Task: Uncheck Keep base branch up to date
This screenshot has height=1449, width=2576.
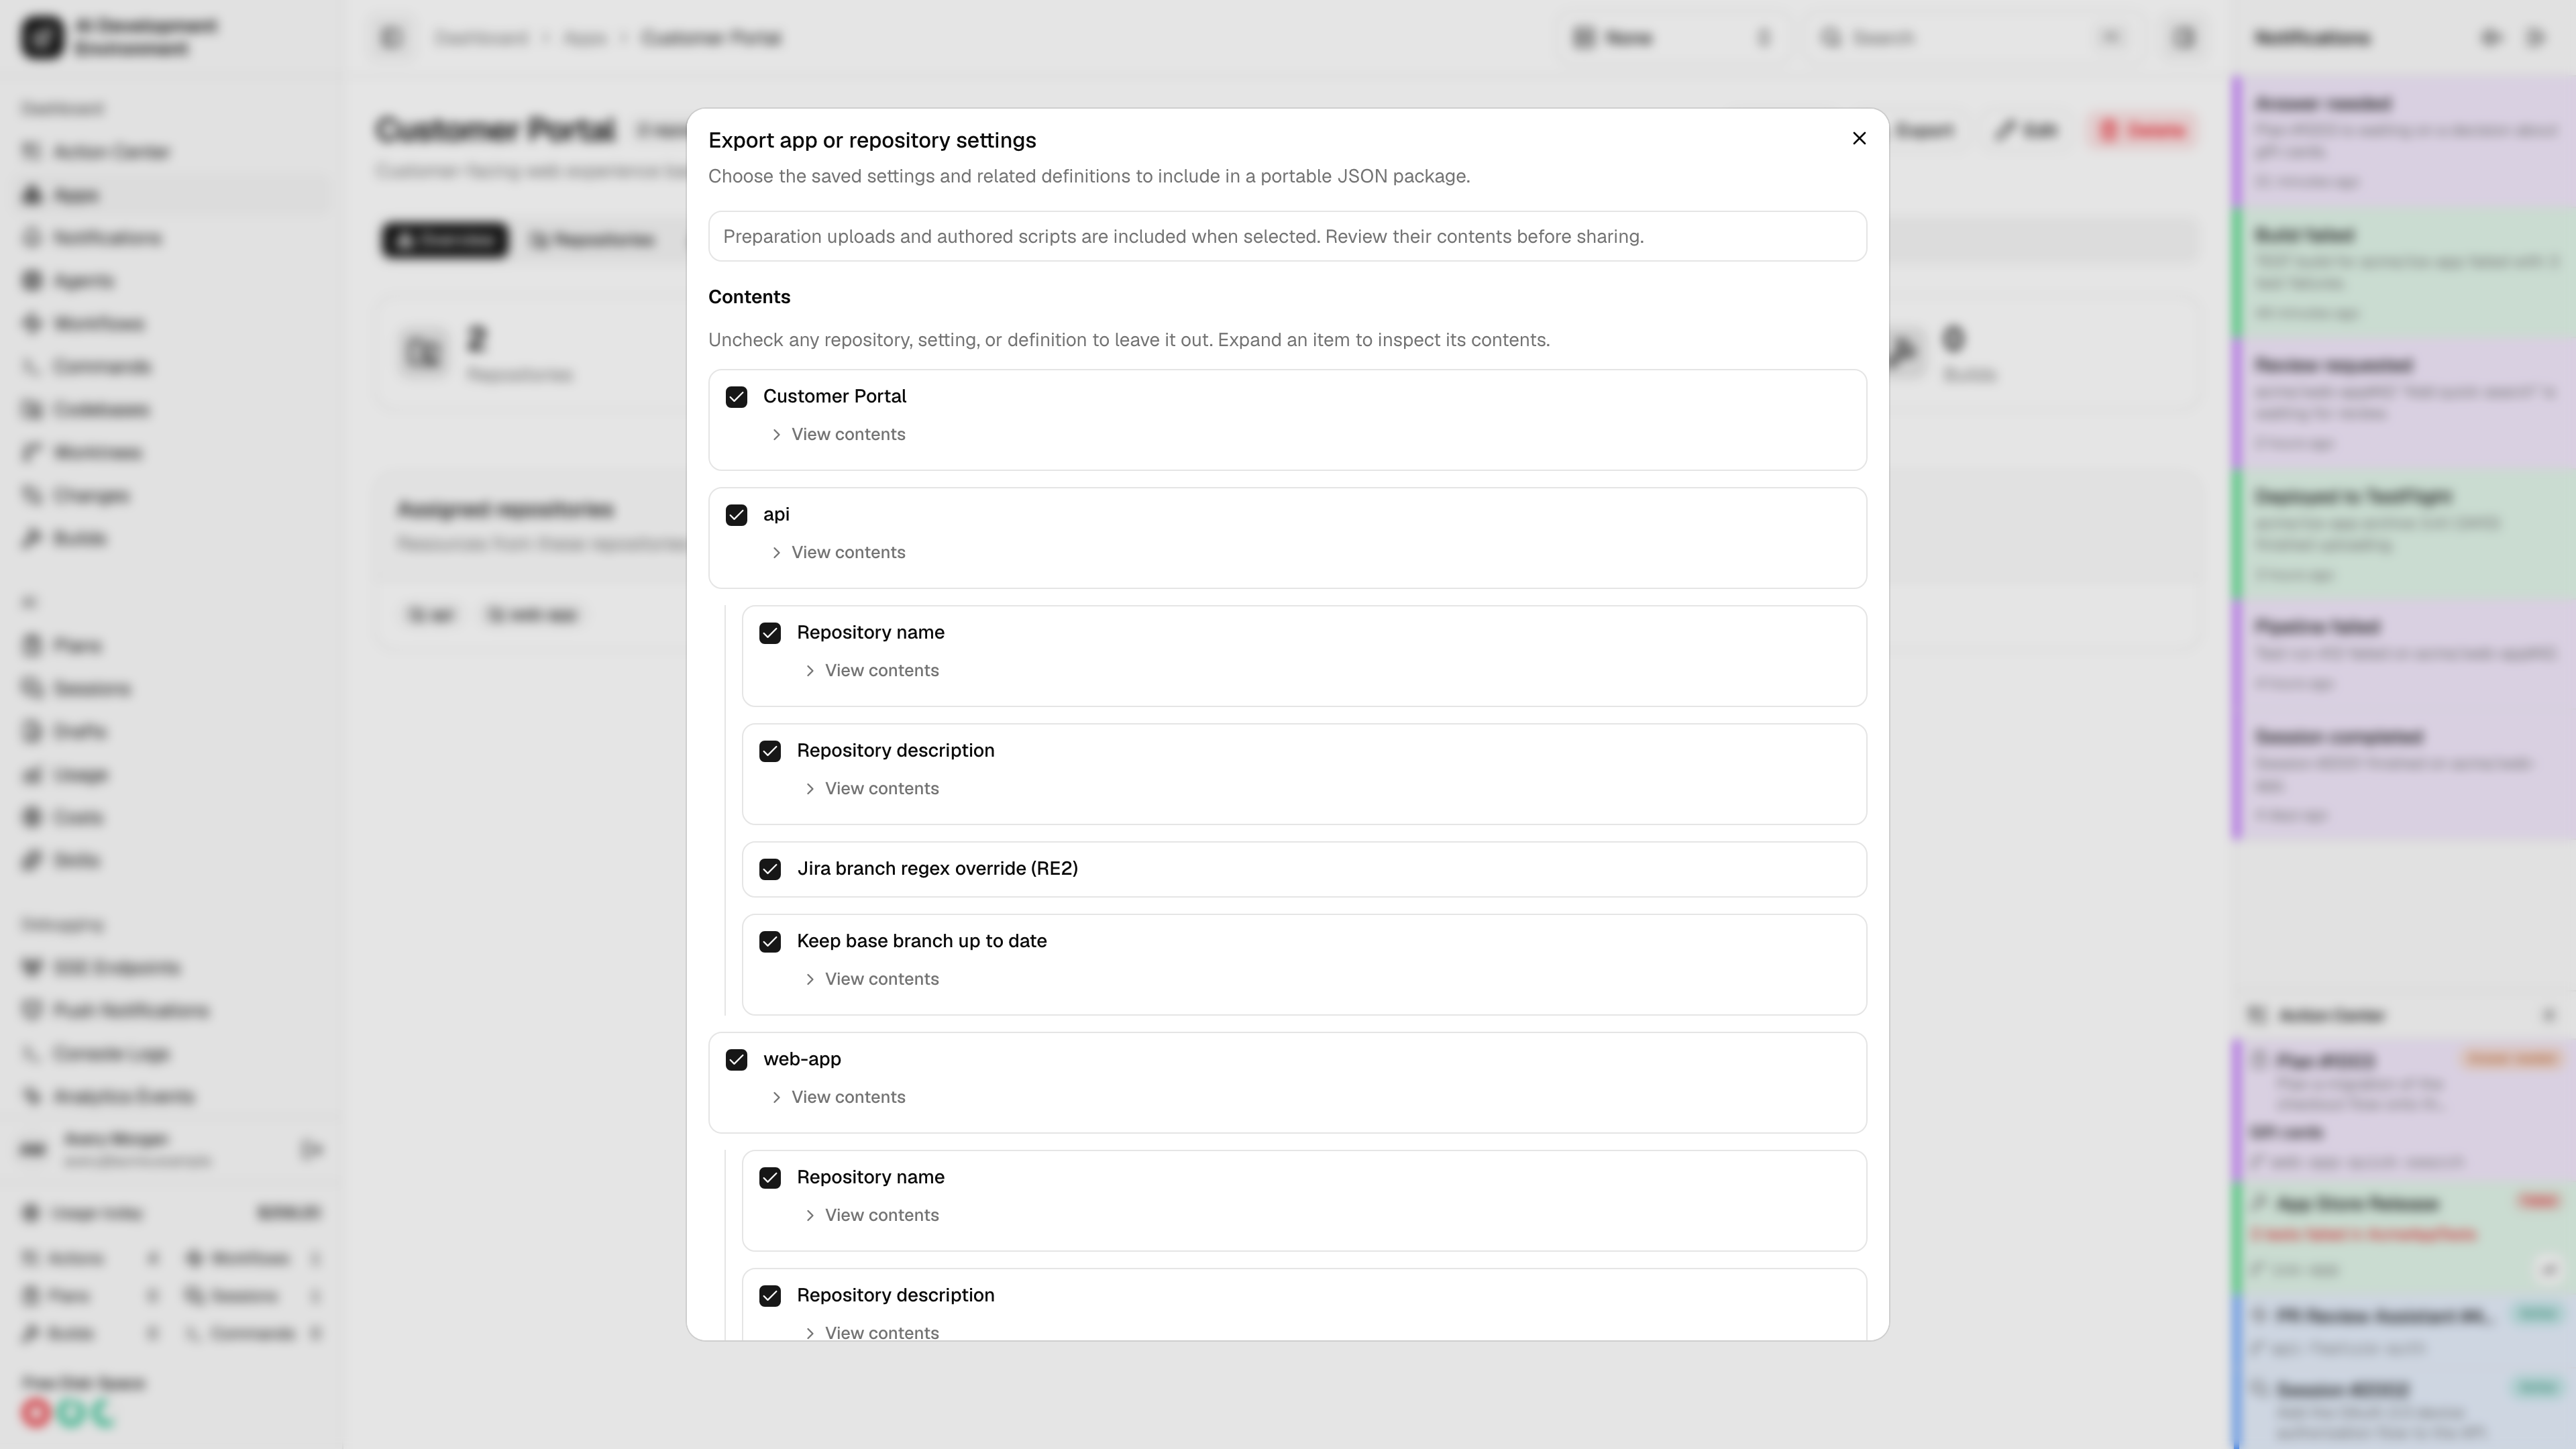Action: click(x=770, y=942)
